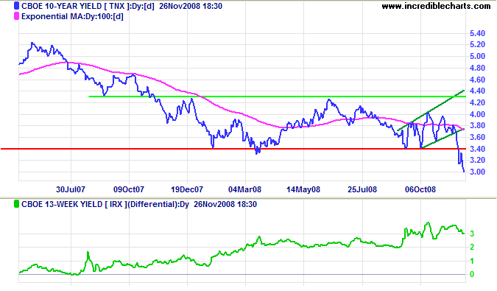The image size is (497, 291).
Task: Click the differential axis value 0
Action: tap(472, 274)
